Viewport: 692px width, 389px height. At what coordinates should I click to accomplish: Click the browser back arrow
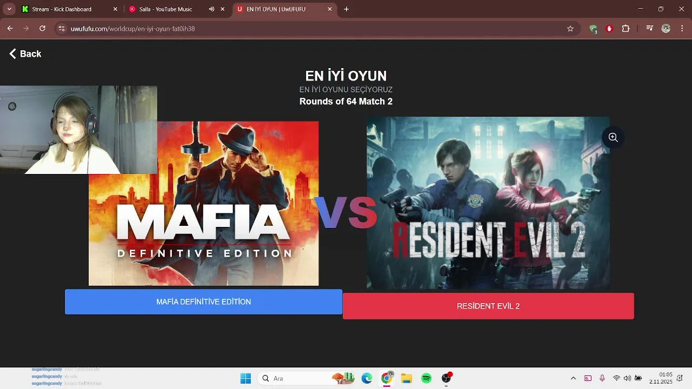[x=10, y=29]
